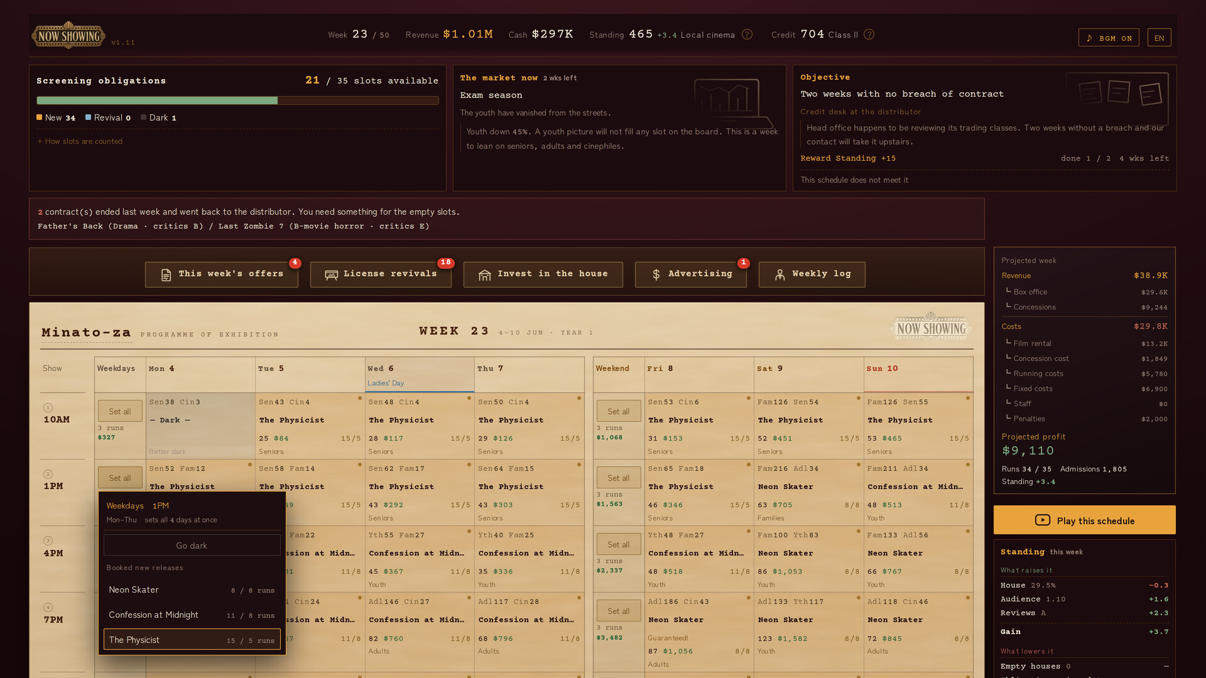Click the red 18 badge on License revivals
Screen dimensions: 1206x678
click(x=445, y=262)
